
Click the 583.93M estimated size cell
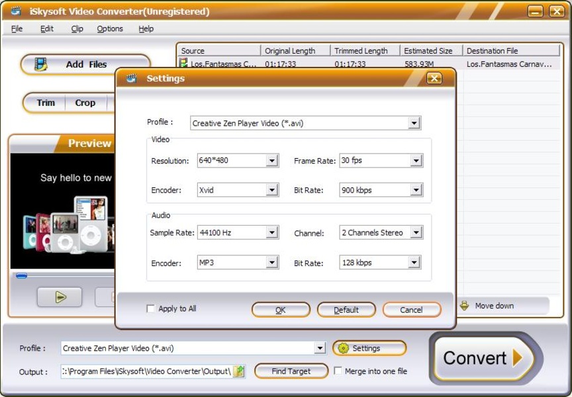(419, 64)
